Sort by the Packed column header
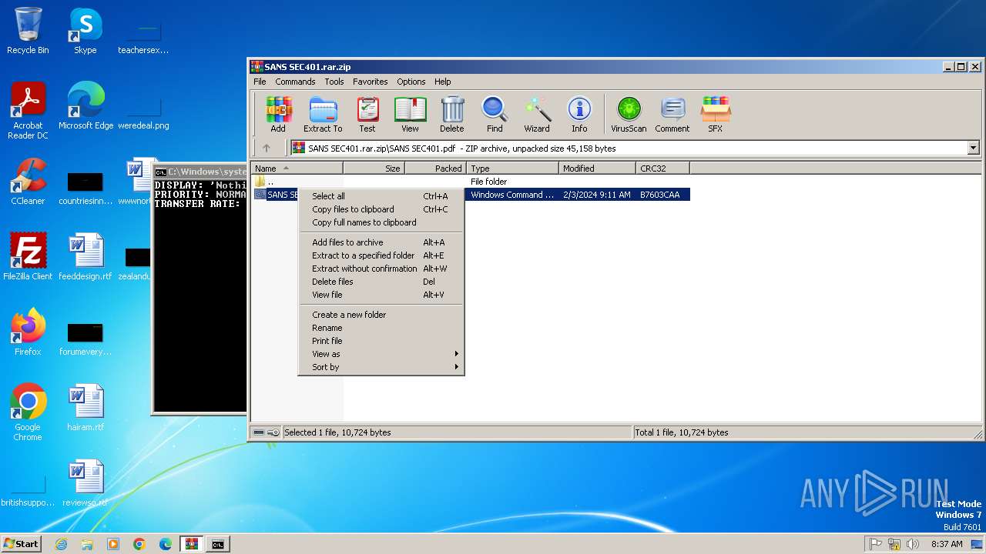Viewport: 986px width, 554px height. point(435,169)
